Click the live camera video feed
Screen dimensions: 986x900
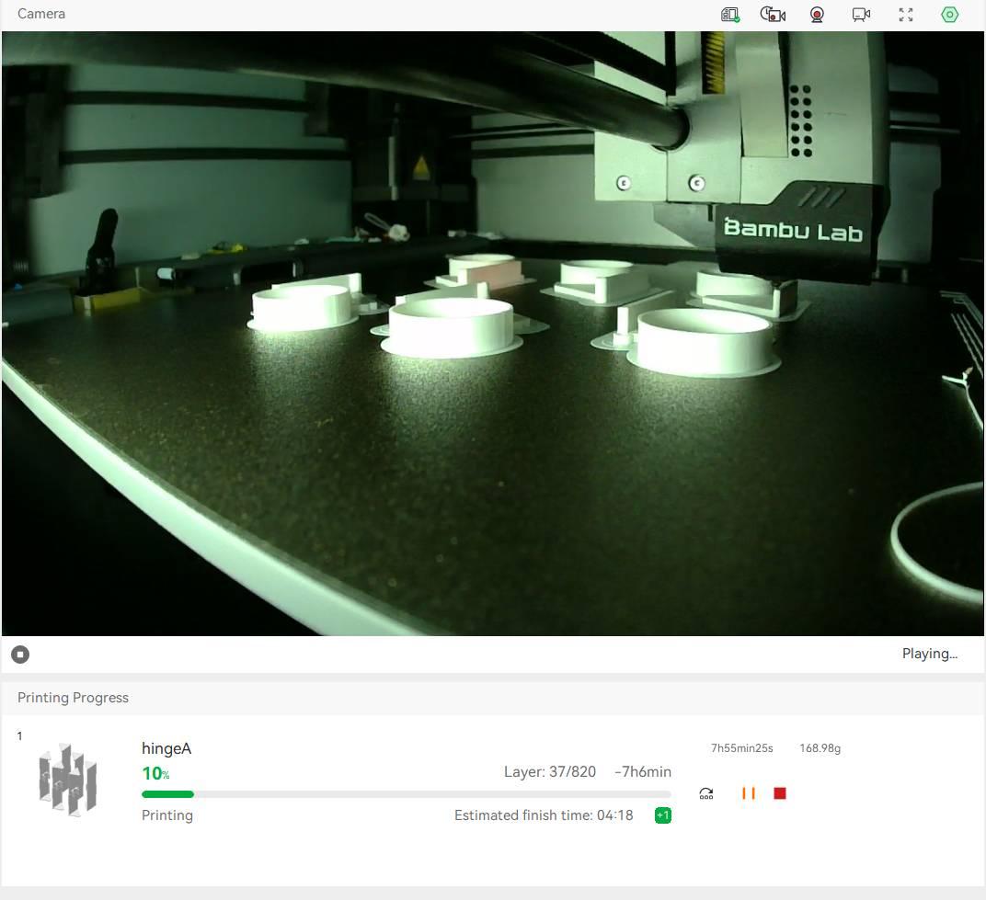pyautogui.click(x=493, y=334)
